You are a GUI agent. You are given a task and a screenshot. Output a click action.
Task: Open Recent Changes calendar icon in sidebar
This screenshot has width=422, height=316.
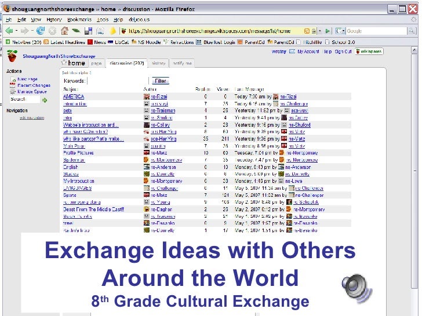(12, 86)
